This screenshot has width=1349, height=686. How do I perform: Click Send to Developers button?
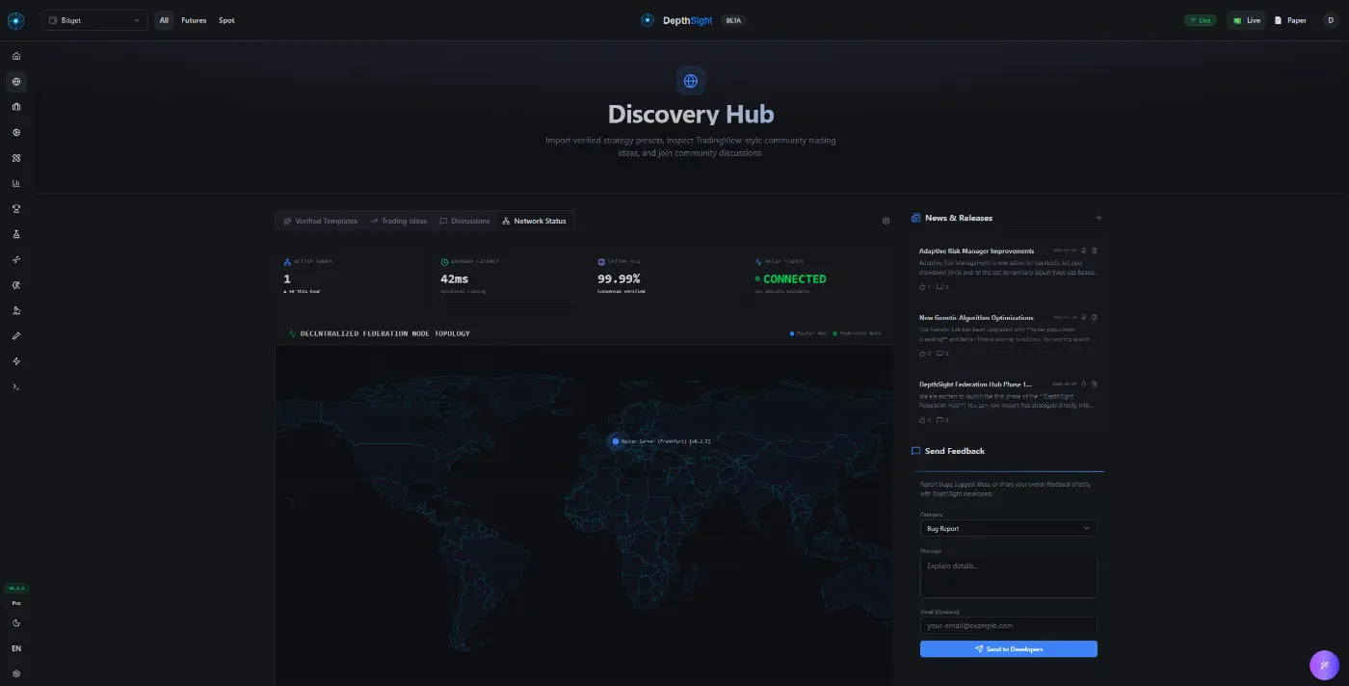[x=1008, y=649]
